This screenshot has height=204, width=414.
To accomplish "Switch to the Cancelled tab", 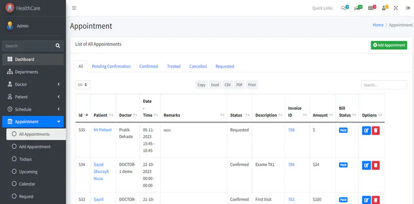I will [x=198, y=66].
